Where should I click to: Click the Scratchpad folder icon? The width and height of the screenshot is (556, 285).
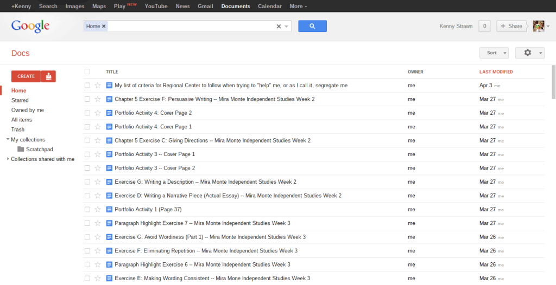(21, 149)
